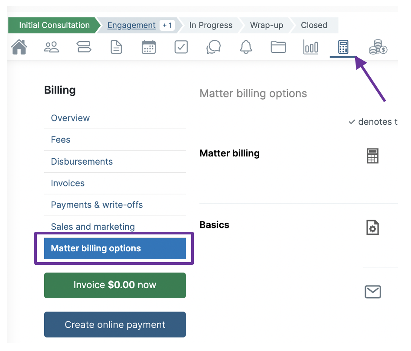Expand the +1 badge next to Engagement

167,25
